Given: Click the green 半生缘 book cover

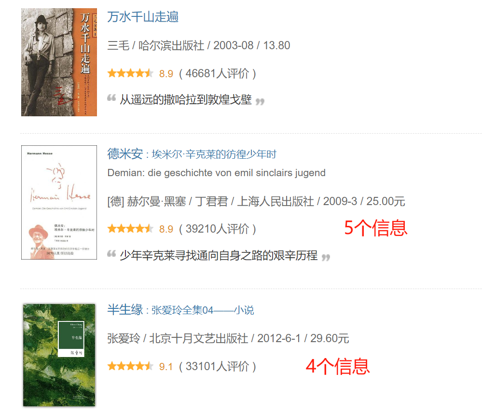Looking at the screenshot, I should [x=59, y=355].
